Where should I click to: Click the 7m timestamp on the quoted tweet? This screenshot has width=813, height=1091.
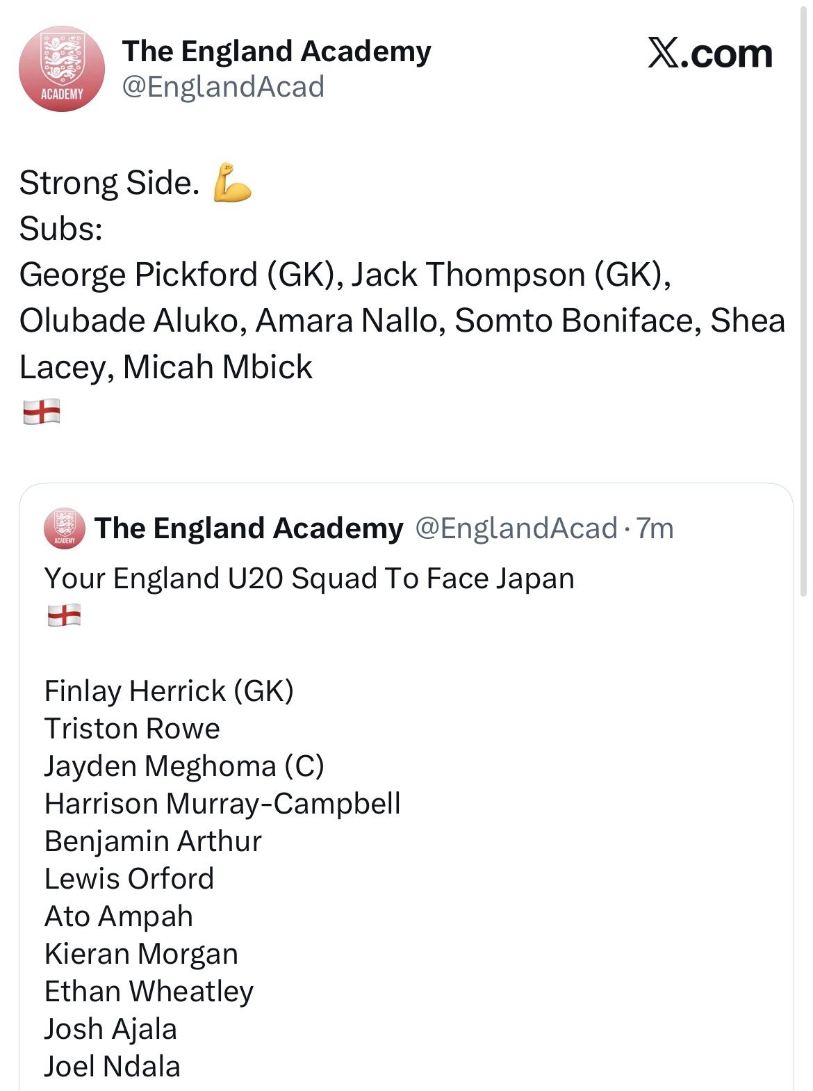tap(655, 528)
